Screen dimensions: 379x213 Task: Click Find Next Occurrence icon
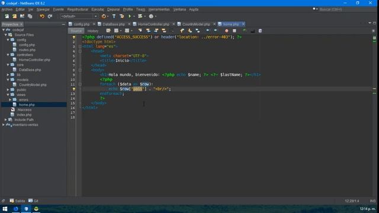(x=156, y=31)
